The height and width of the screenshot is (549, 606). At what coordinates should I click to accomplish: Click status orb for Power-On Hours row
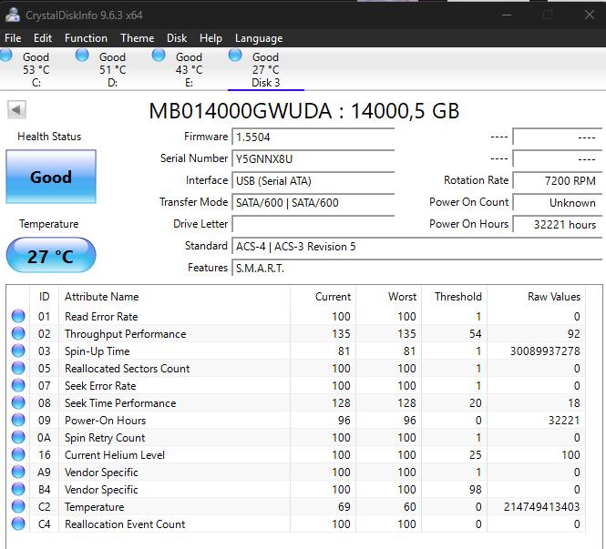coord(18,420)
